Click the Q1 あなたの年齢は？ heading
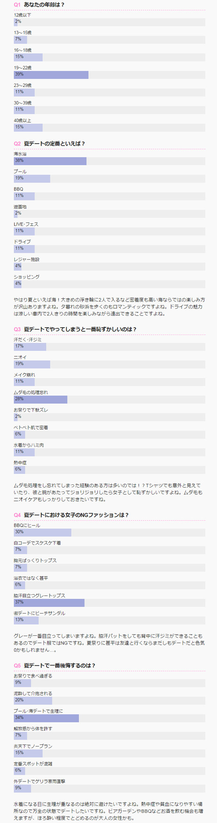 tap(39, 5)
